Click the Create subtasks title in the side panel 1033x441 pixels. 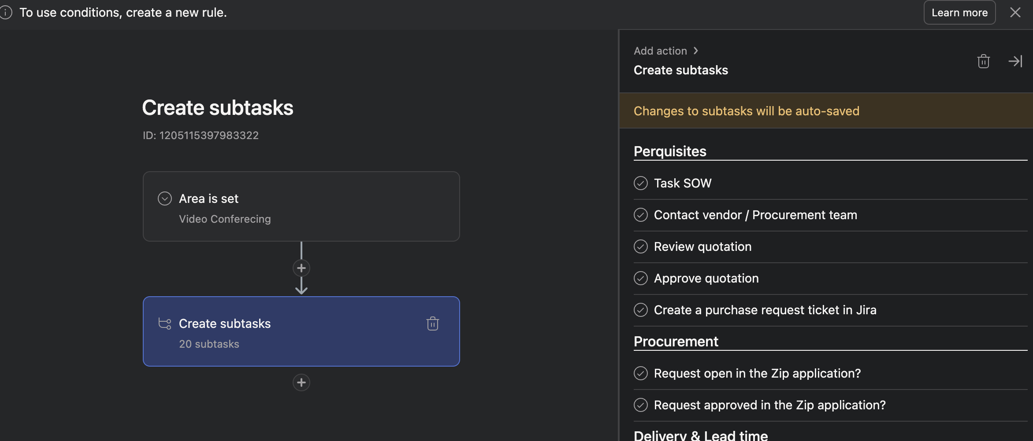pos(681,70)
